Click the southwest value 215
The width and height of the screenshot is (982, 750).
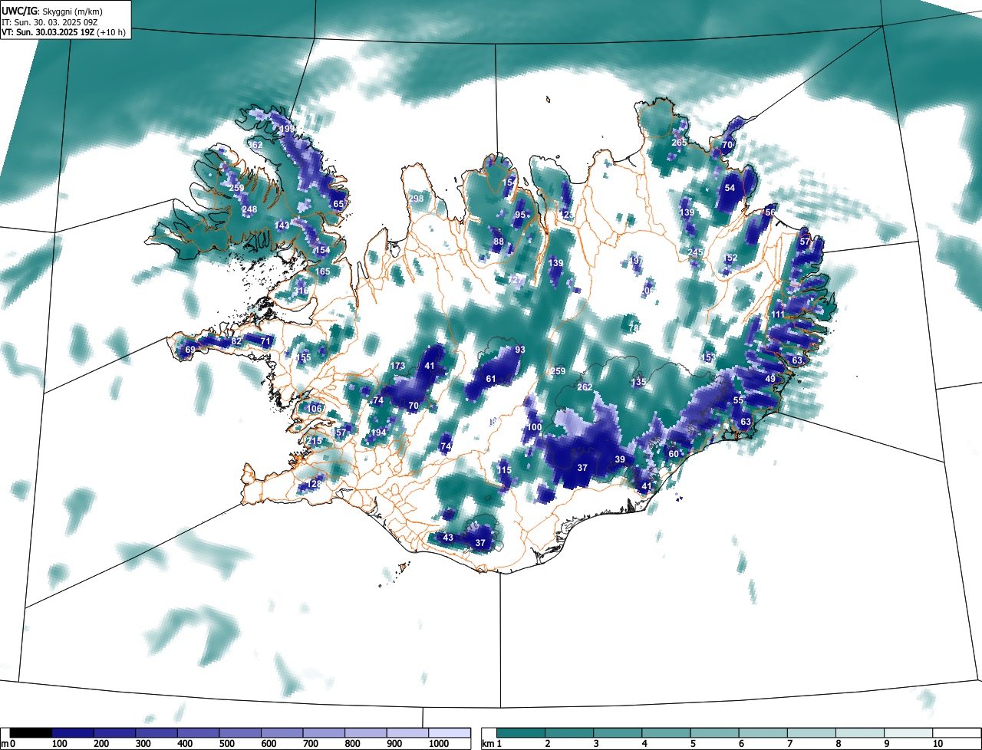click(x=315, y=441)
